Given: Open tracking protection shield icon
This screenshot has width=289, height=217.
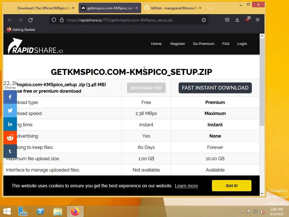Looking at the screenshot, I should point(54,20).
